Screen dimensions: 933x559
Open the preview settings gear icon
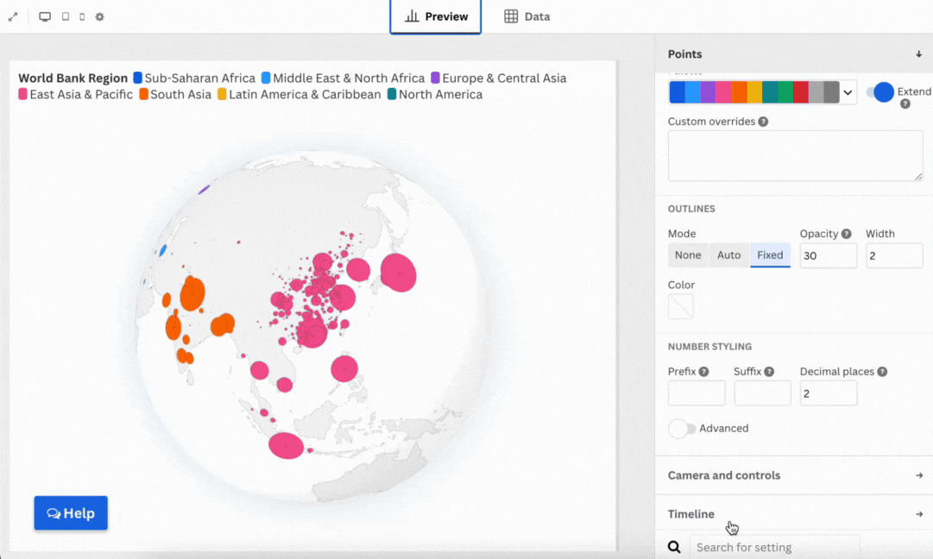point(99,16)
